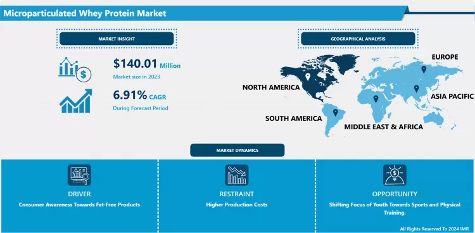Click the Market Insight header button

point(117,39)
